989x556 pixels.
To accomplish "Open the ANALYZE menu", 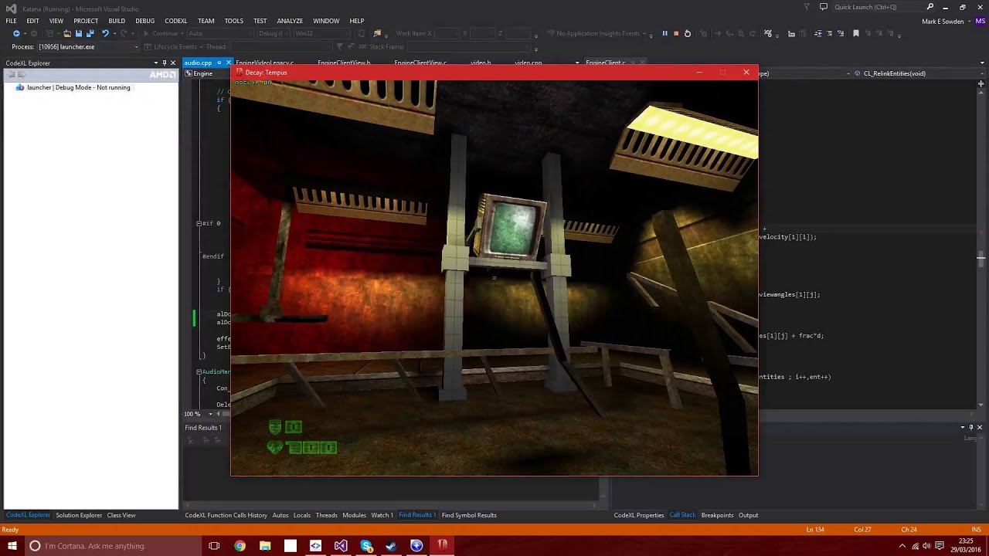I will point(290,21).
